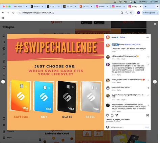
Task: Click the Add a comment field
Action: pos(127,127)
